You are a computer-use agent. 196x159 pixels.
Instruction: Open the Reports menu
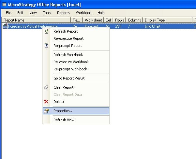click(x=63, y=13)
